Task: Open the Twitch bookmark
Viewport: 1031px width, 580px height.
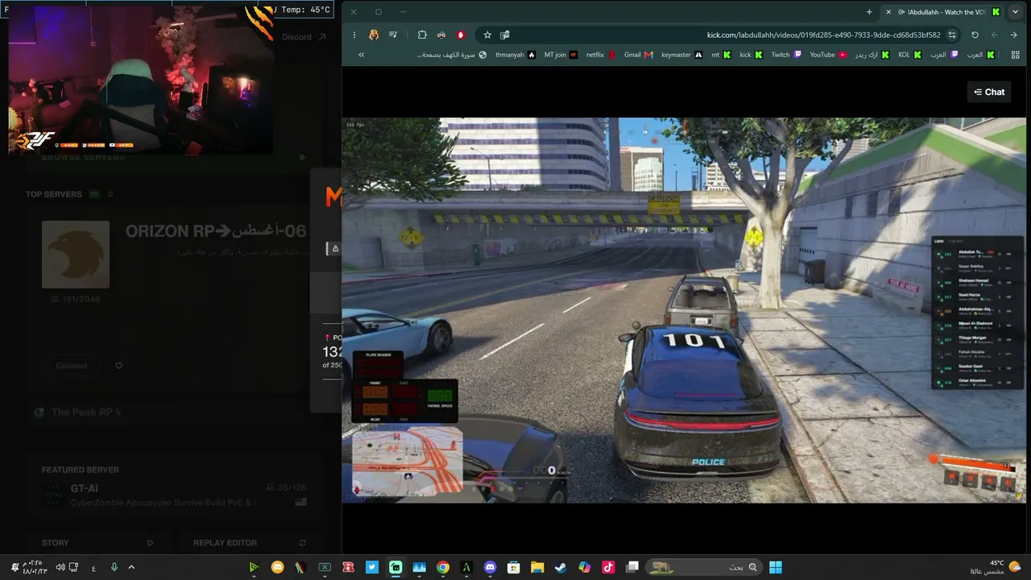Action: point(786,55)
